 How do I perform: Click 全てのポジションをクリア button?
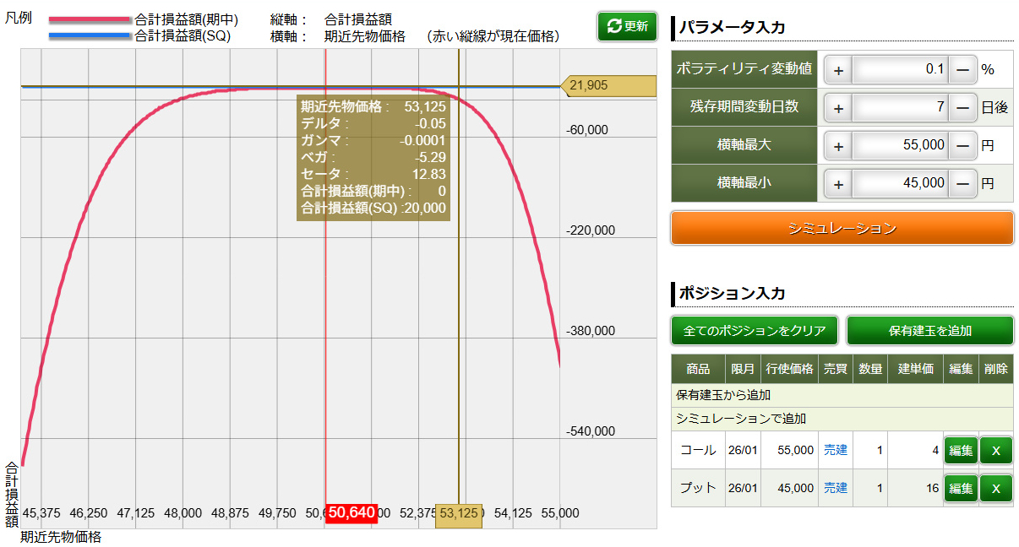coord(755,331)
